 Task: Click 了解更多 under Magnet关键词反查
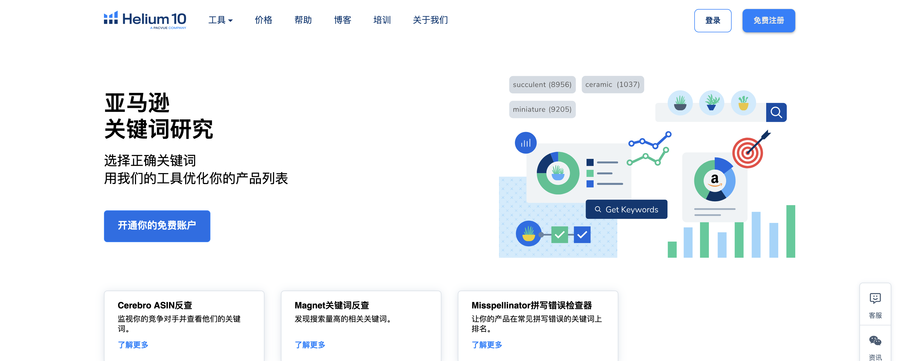310,345
